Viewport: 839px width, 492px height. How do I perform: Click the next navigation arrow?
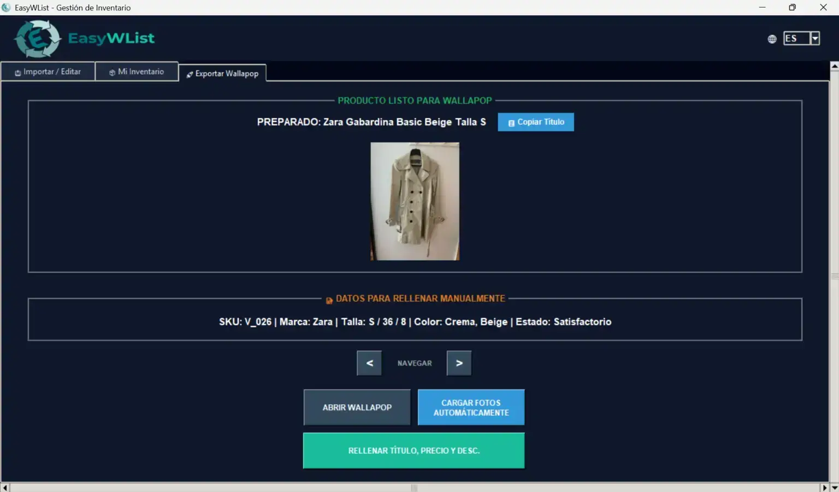459,363
